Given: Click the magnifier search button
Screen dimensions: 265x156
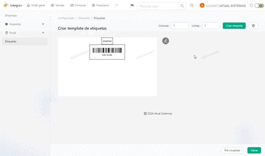Looking at the screenshot, I should click(182, 6).
